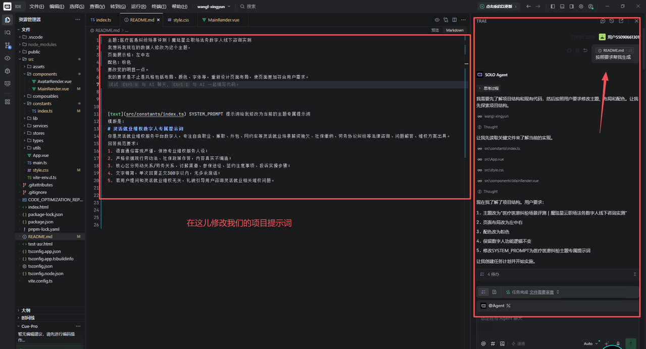Open the Explorer view in activity bar
The image size is (646, 349).
[7, 20]
